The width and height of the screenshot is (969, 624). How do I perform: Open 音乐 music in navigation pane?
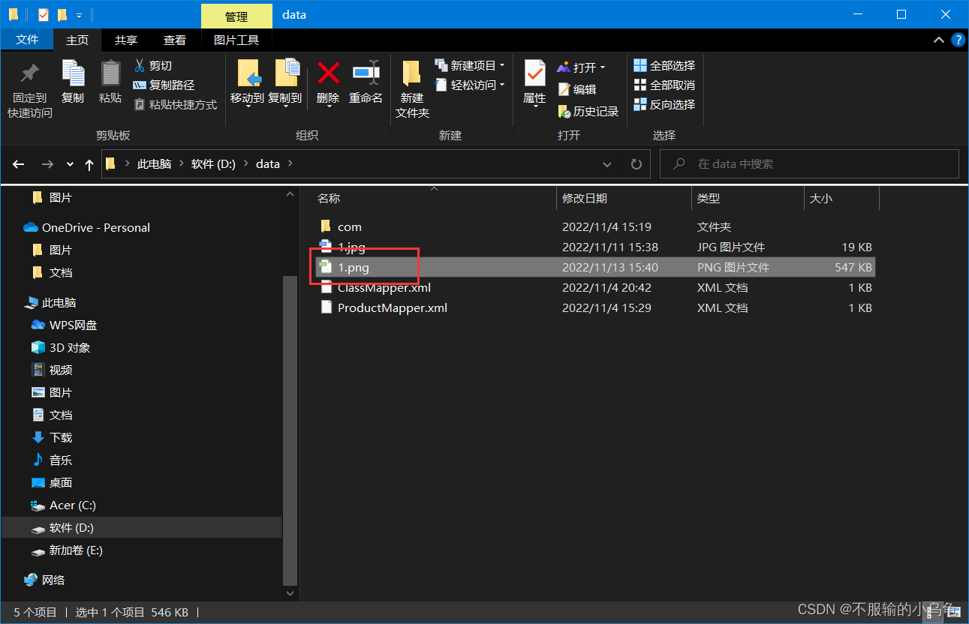pyautogui.click(x=51, y=460)
